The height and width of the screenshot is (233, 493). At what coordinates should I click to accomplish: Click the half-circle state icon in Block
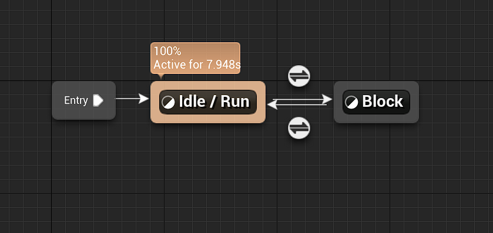click(x=351, y=102)
